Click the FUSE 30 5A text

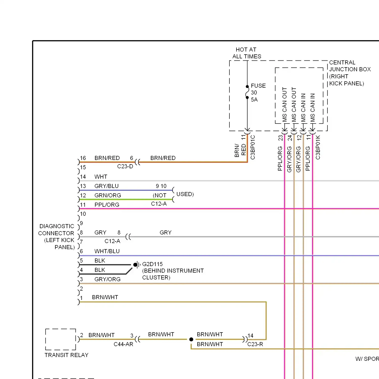point(258,93)
